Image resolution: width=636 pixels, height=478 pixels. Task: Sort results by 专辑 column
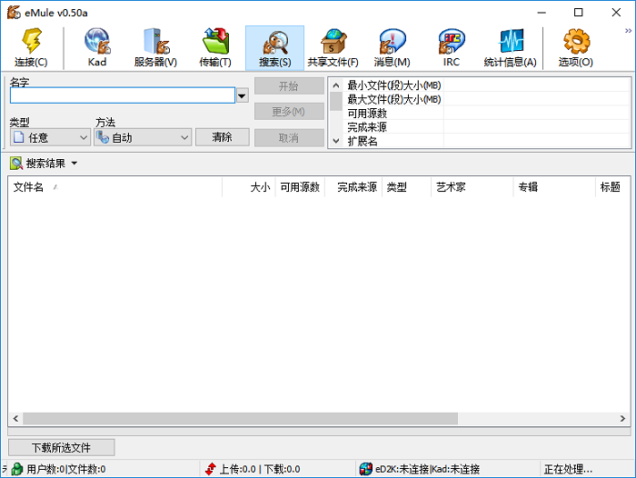tap(554, 187)
